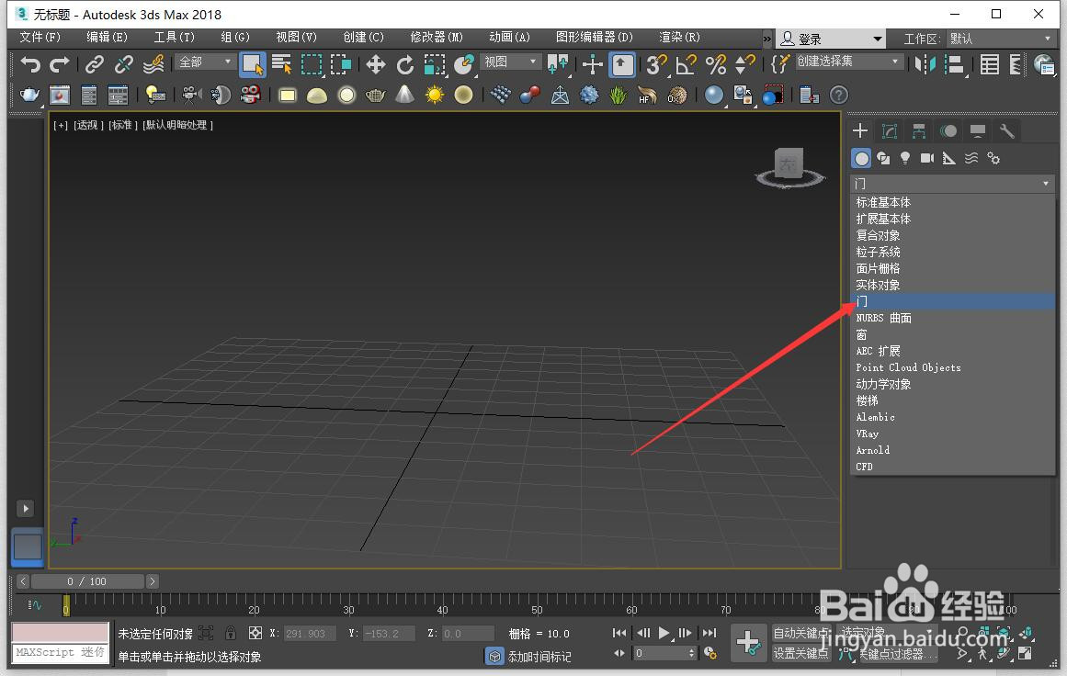Click the 设置关键点 button
Image resolution: width=1067 pixels, height=676 pixels.
[x=800, y=654]
